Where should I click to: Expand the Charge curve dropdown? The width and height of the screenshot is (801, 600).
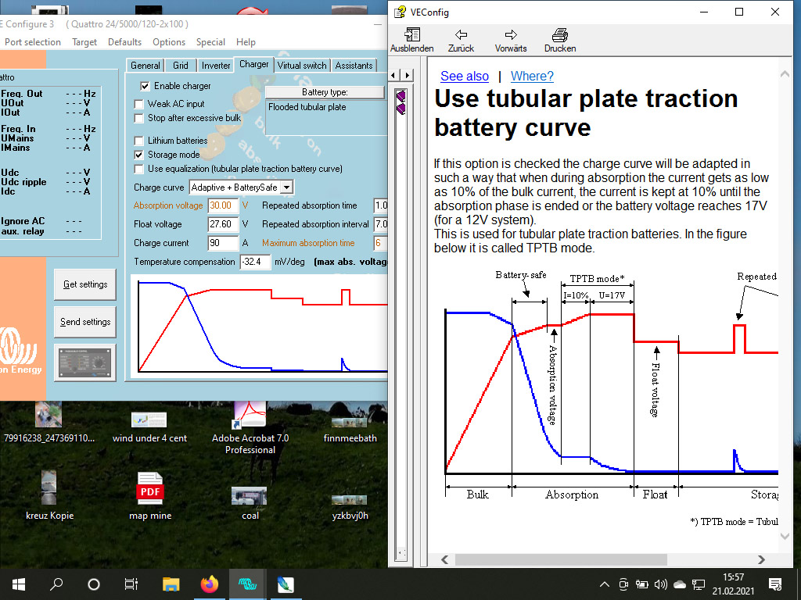tap(286, 187)
